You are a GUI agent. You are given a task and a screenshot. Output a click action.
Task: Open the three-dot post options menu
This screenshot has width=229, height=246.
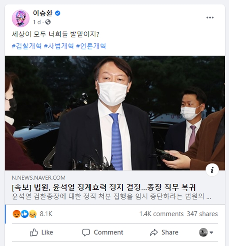[210, 18]
